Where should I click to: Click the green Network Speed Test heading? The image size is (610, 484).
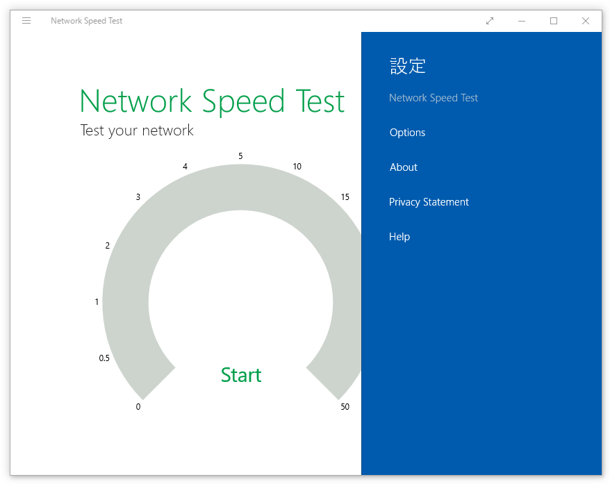pyautogui.click(x=212, y=101)
